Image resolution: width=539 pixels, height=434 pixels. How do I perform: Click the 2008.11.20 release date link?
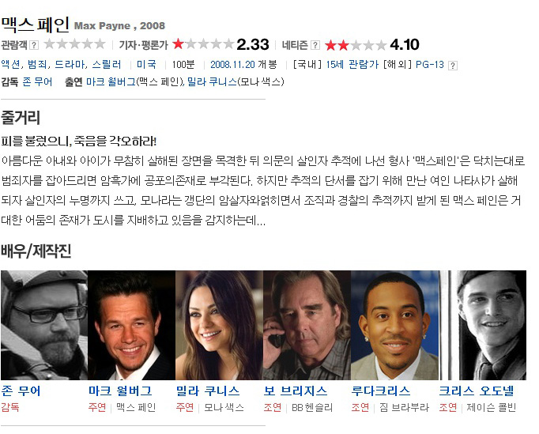click(x=232, y=65)
